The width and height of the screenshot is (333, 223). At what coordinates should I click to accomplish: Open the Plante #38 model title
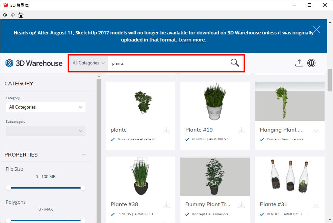coord(124,204)
